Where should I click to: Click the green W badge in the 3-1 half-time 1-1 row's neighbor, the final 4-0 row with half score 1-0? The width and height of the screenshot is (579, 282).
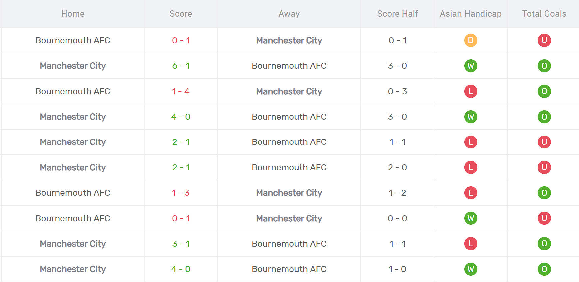[x=470, y=269]
